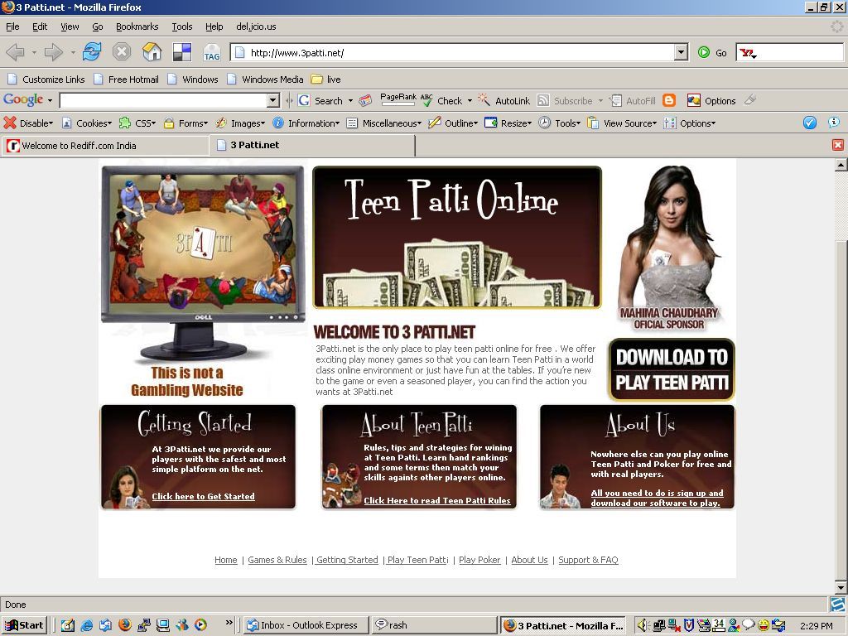Open the Bookmarks menu

(x=137, y=26)
